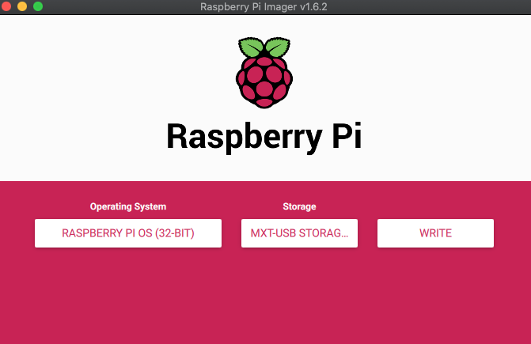The width and height of the screenshot is (531, 344).
Task: Click the "Raspberry Pi Imager v1.6.2" window title
Action: 264,7
